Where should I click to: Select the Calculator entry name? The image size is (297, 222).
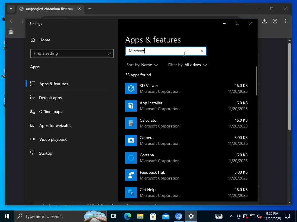[x=149, y=121]
